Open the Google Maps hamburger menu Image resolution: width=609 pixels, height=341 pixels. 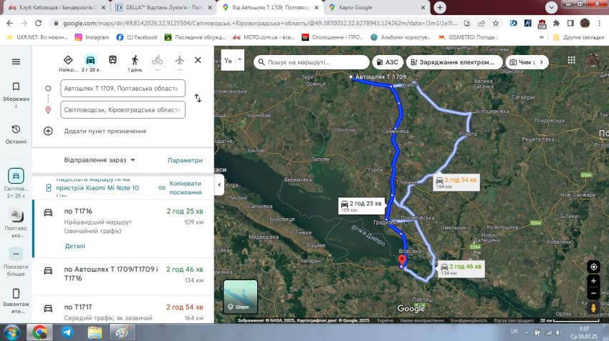[x=16, y=61]
